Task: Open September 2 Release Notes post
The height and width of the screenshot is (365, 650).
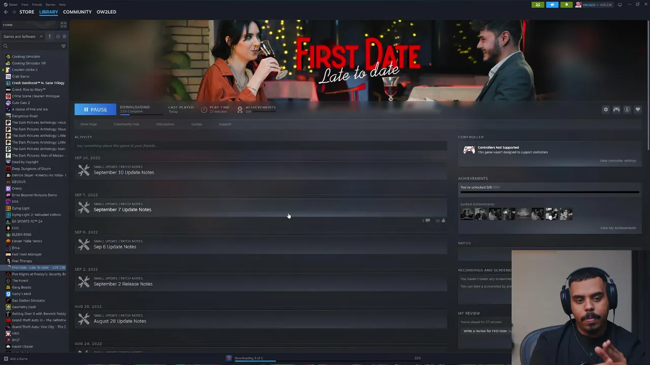Action: click(261, 281)
